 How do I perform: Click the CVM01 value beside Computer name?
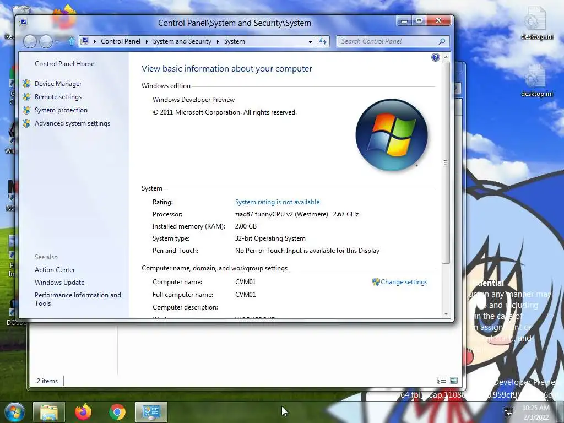point(245,282)
